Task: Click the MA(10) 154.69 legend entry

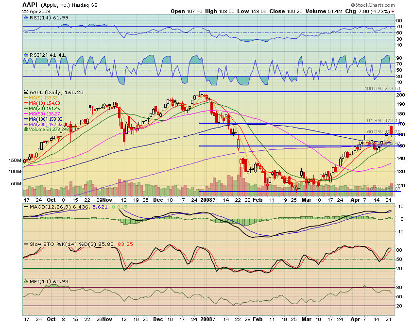Action: [x=42, y=103]
